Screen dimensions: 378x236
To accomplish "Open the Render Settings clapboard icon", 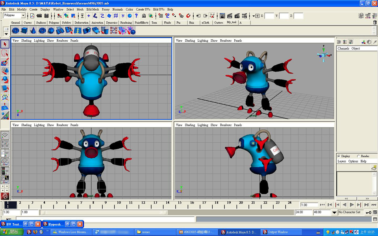I will [245, 16].
